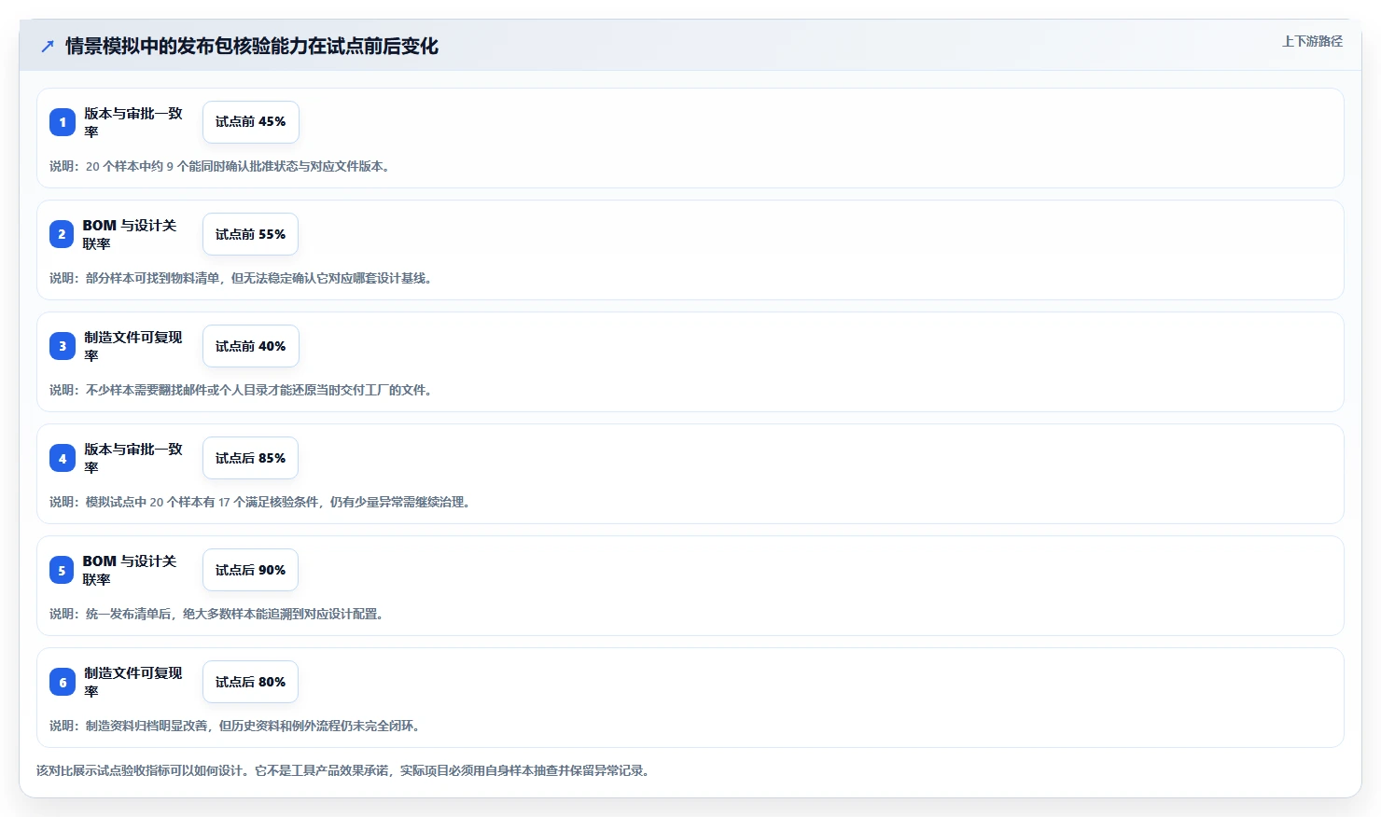Click the 试点前 55% chip
Screen dimensions: 1381x817
pos(250,234)
